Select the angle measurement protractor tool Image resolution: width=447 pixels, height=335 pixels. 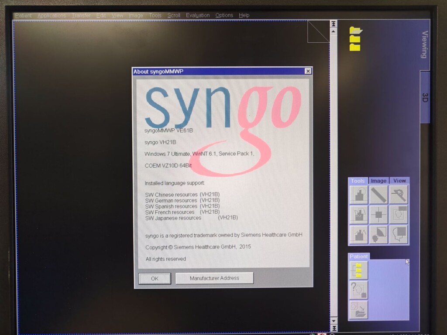(x=398, y=195)
